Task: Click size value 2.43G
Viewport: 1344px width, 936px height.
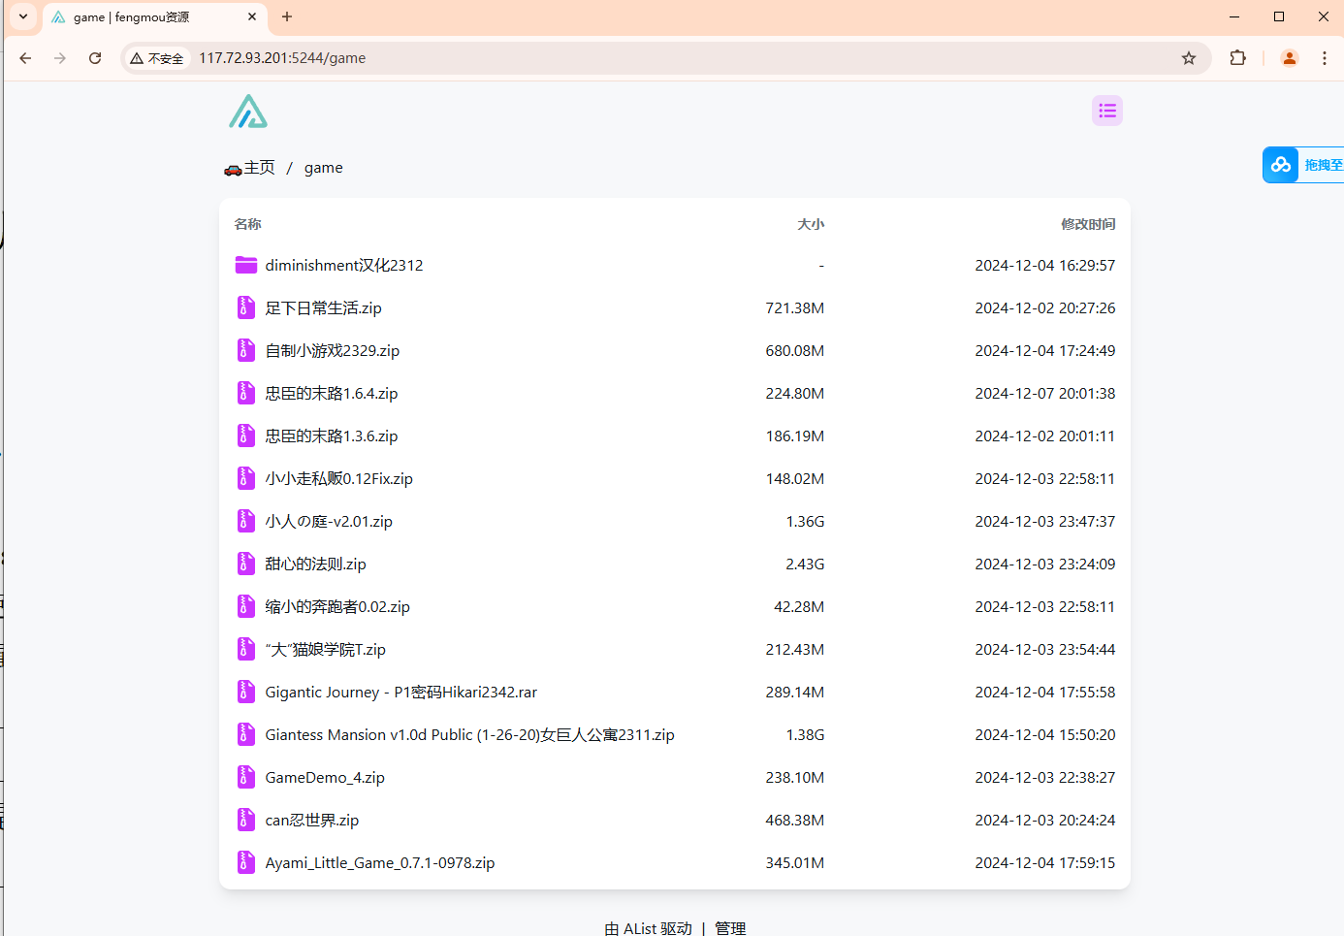Action: point(805,564)
